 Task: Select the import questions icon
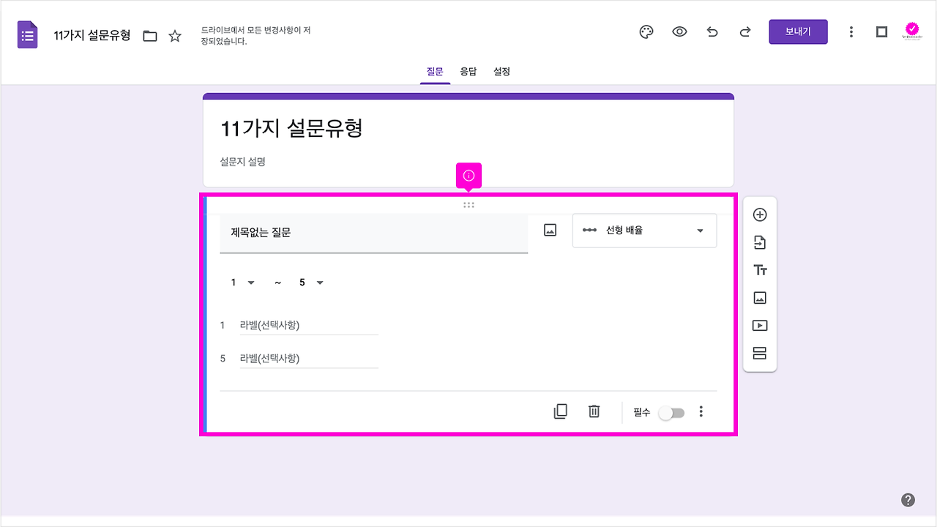pos(760,242)
